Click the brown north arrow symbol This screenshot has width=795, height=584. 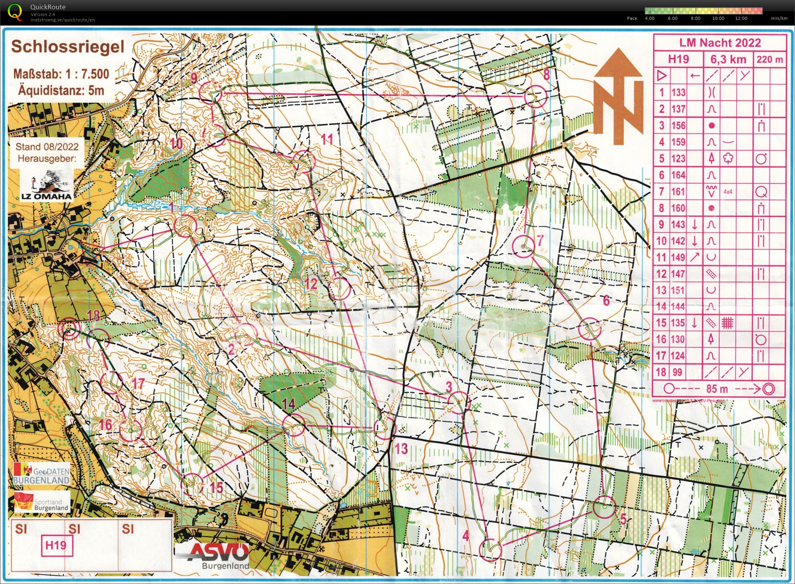[618, 96]
